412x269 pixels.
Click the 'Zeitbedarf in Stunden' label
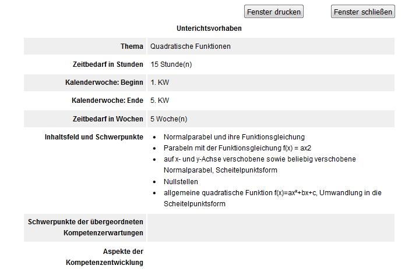click(108, 64)
